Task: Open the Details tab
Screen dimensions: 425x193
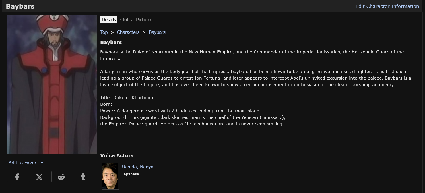Action: coord(109,20)
